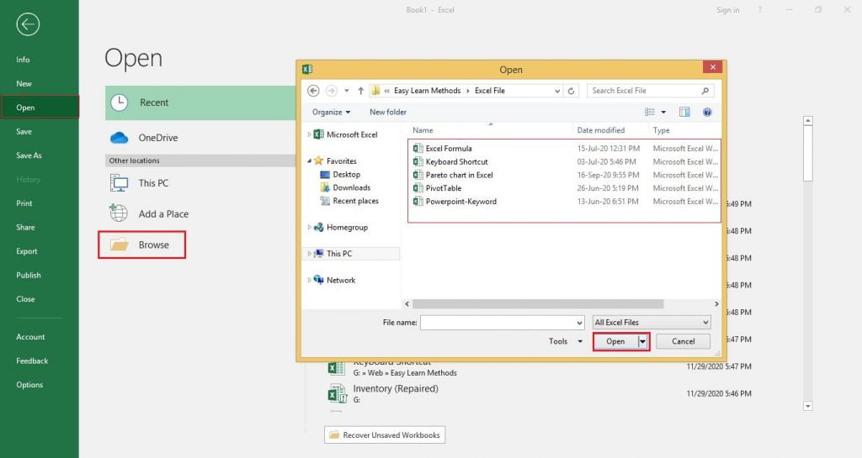This screenshot has height=458, width=862.
Task: Click the Recent clock icon
Action: click(120, 103)
